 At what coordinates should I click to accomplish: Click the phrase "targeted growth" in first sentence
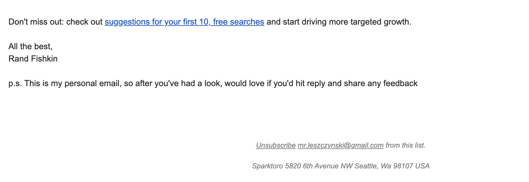point(379,22)
